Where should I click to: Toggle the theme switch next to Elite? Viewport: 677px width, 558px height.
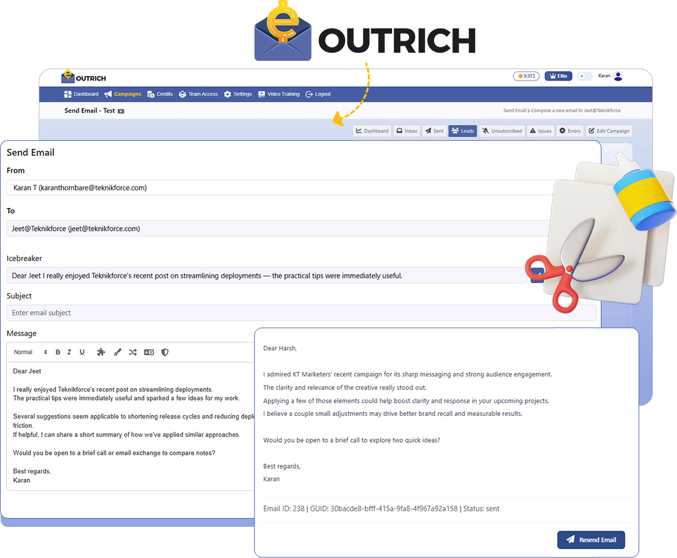585,76
